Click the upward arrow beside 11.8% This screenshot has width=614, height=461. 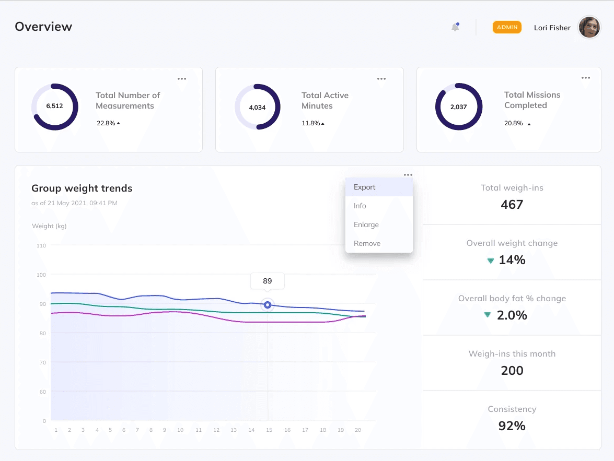(x=323, y=123)
